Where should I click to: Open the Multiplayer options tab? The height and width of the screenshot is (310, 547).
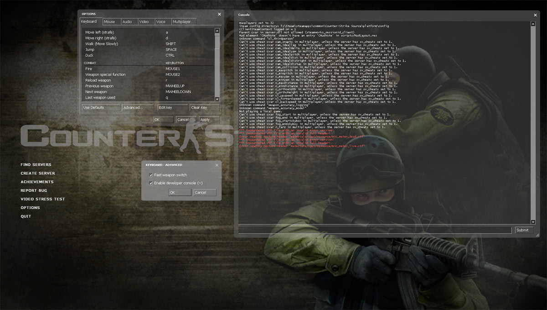(x=183, y=21)
